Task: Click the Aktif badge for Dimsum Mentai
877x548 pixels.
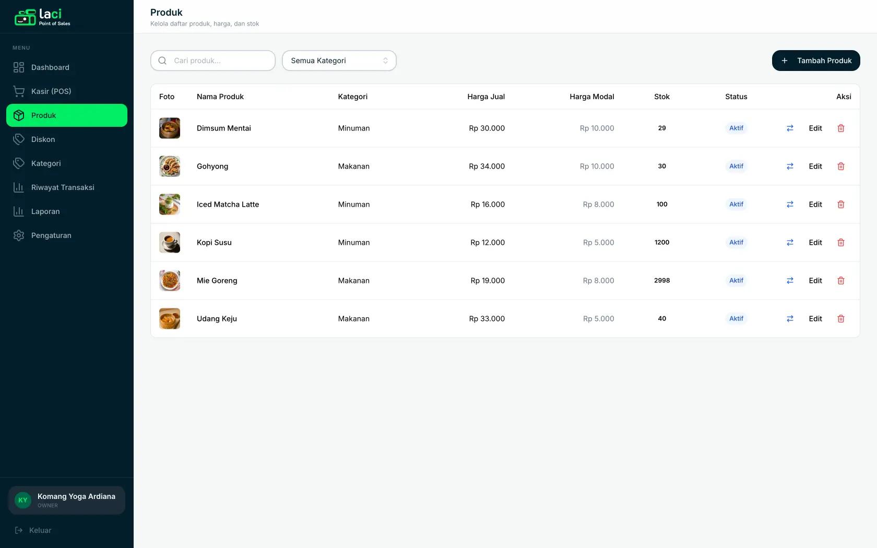Action: [736, 128]
